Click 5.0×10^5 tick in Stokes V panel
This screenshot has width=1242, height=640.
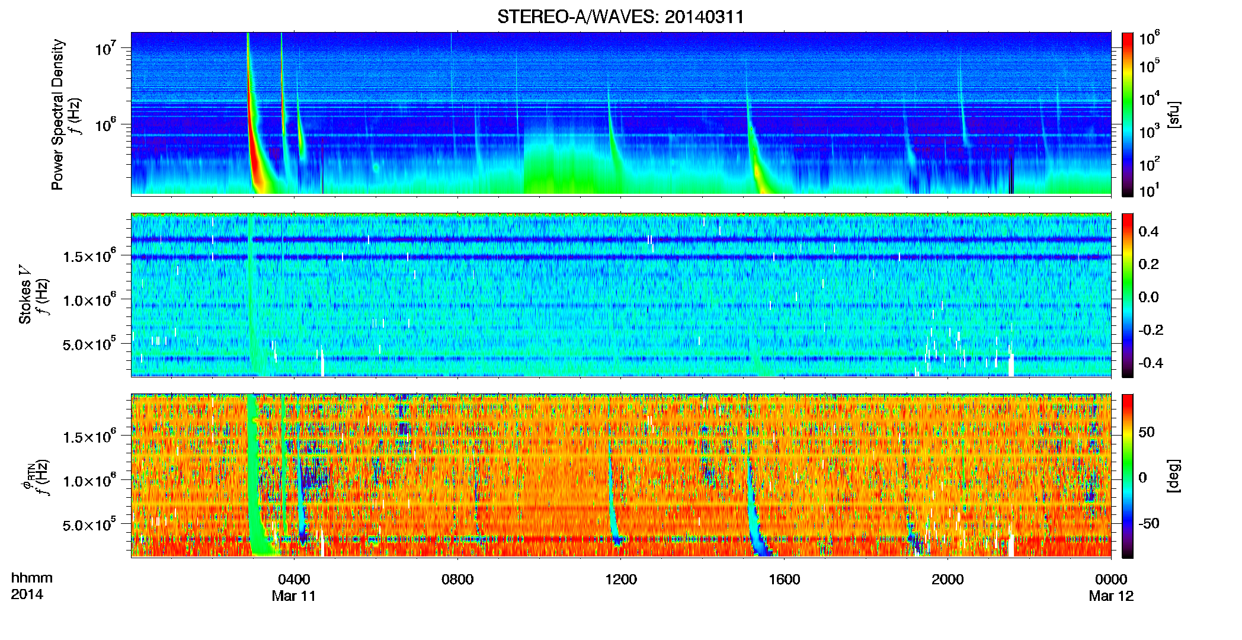point(89,344)
